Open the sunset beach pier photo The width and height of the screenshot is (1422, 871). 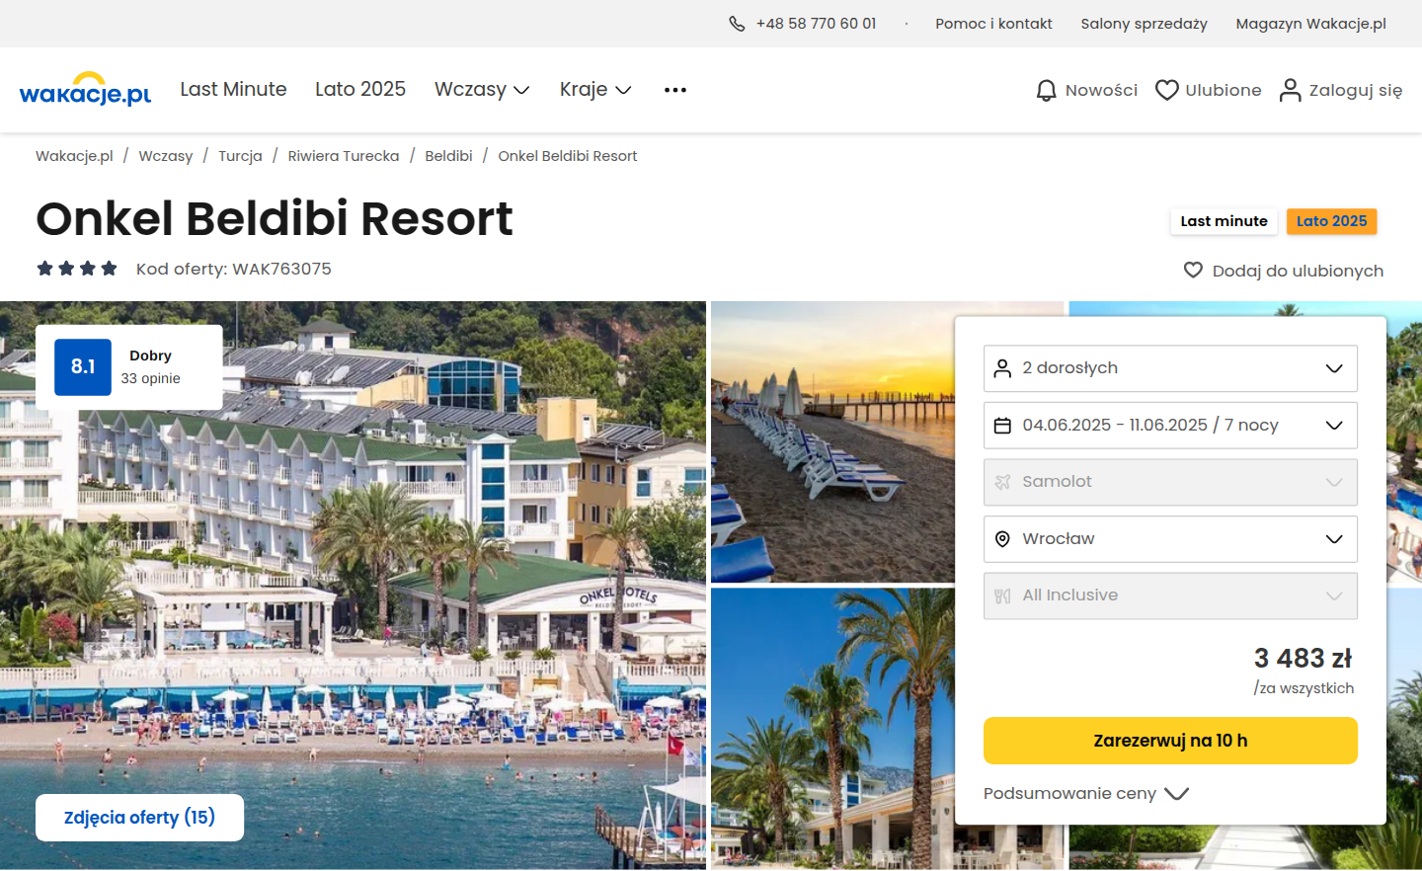click(x=832, y=441)
